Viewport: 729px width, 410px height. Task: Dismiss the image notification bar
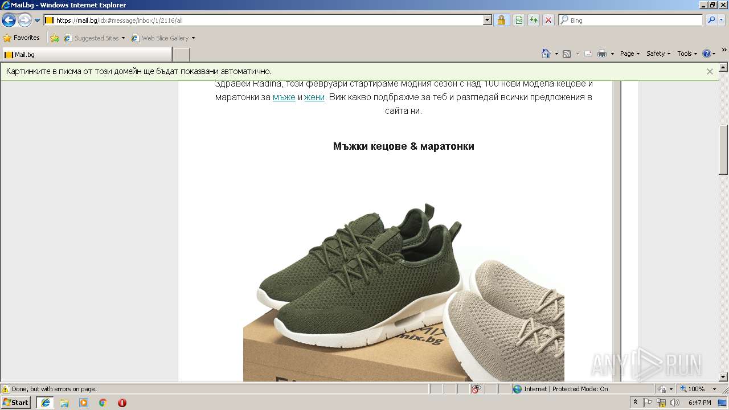pos(710,71)
